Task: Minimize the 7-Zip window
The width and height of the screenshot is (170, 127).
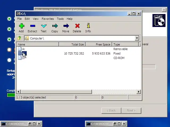Action: (x=129, y=14)
